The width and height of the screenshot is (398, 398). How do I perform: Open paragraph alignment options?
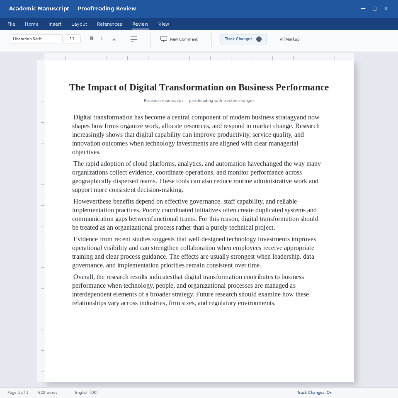(133, 39)
